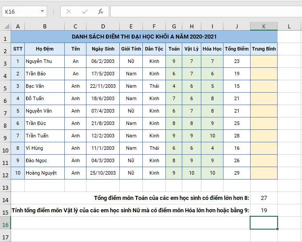The image size is (302, 242).
Task: Click the 'Ngày Sinh' header cell
Action: 103,49
